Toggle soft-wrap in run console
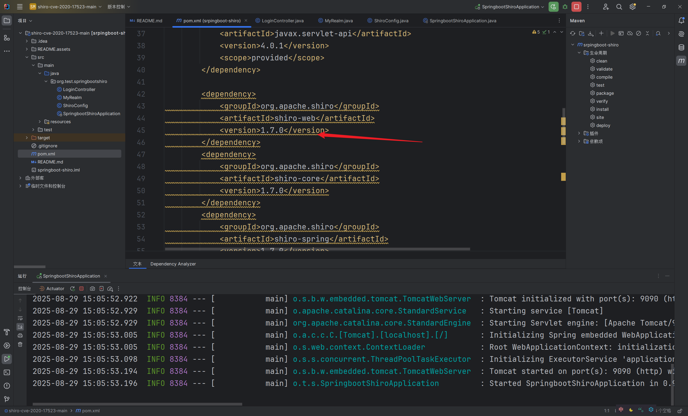 pos(20,318)
